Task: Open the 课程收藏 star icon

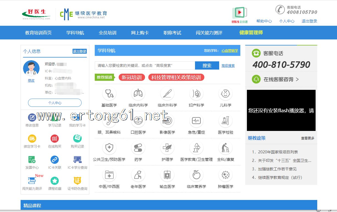Action: click(x=55, y=181)
